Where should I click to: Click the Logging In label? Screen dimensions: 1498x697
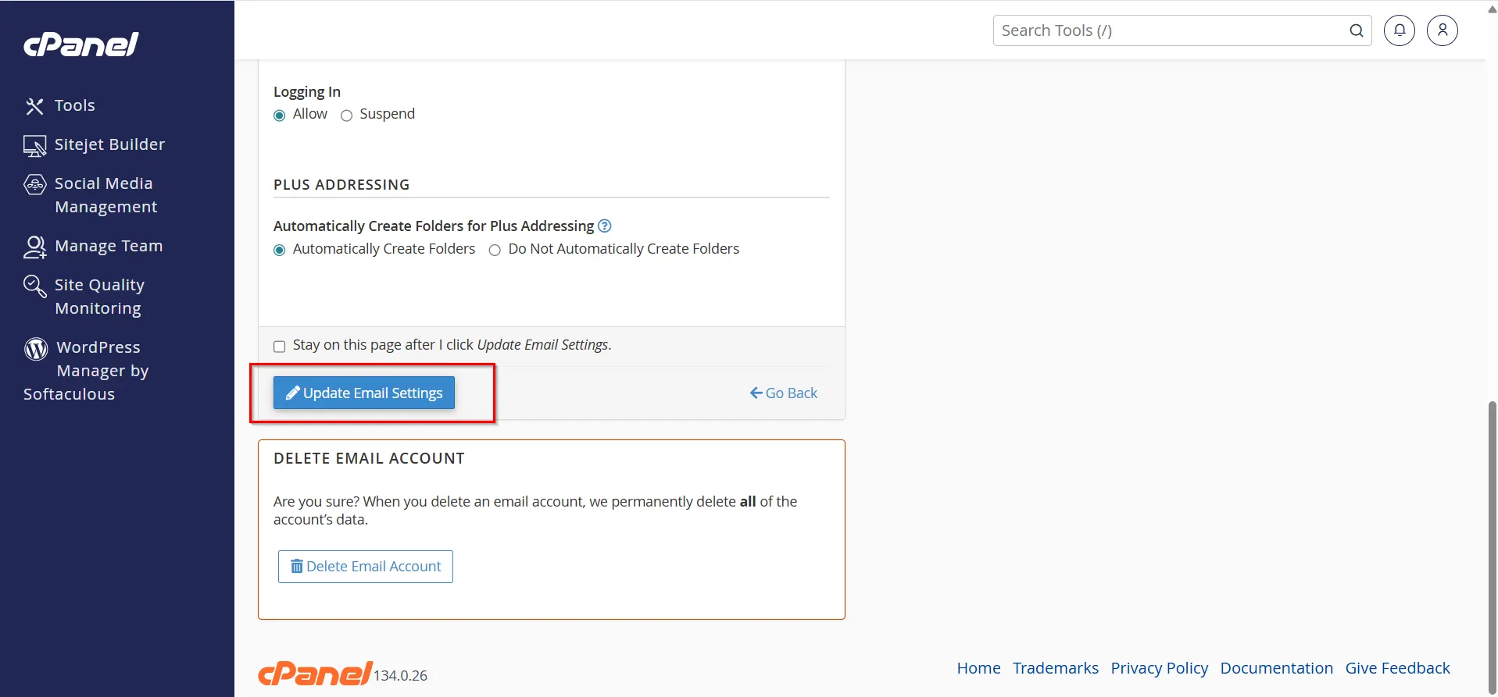pos(307,92)
